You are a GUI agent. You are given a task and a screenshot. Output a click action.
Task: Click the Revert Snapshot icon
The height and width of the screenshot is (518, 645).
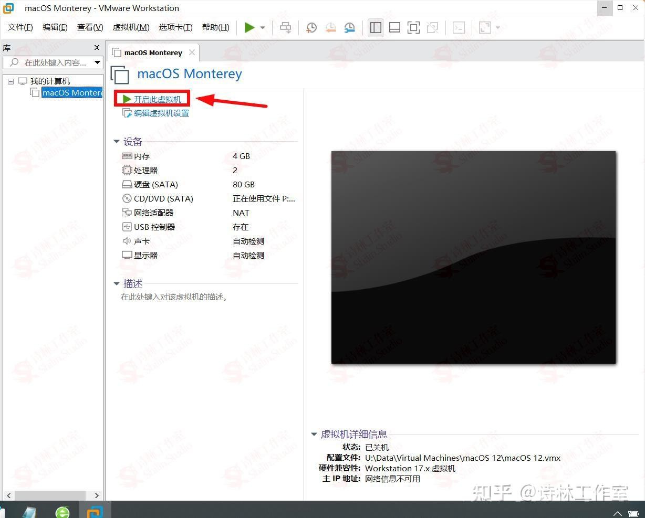click(x=330, y=27)
